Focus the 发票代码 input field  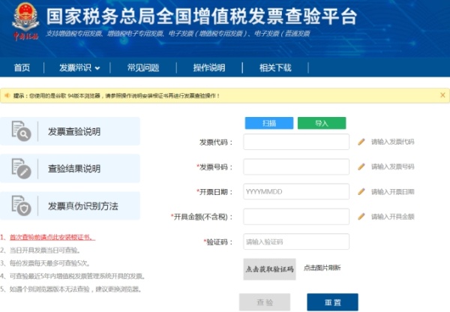pyautogui.click(x=296, y=142)
